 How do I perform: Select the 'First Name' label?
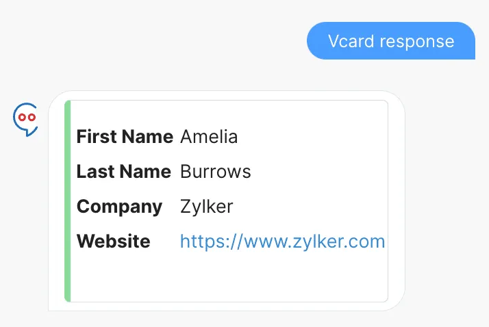click(125, 137)
